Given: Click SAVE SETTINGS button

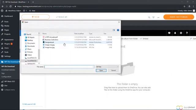Looking at the screenshot, I should pos(179,17).
